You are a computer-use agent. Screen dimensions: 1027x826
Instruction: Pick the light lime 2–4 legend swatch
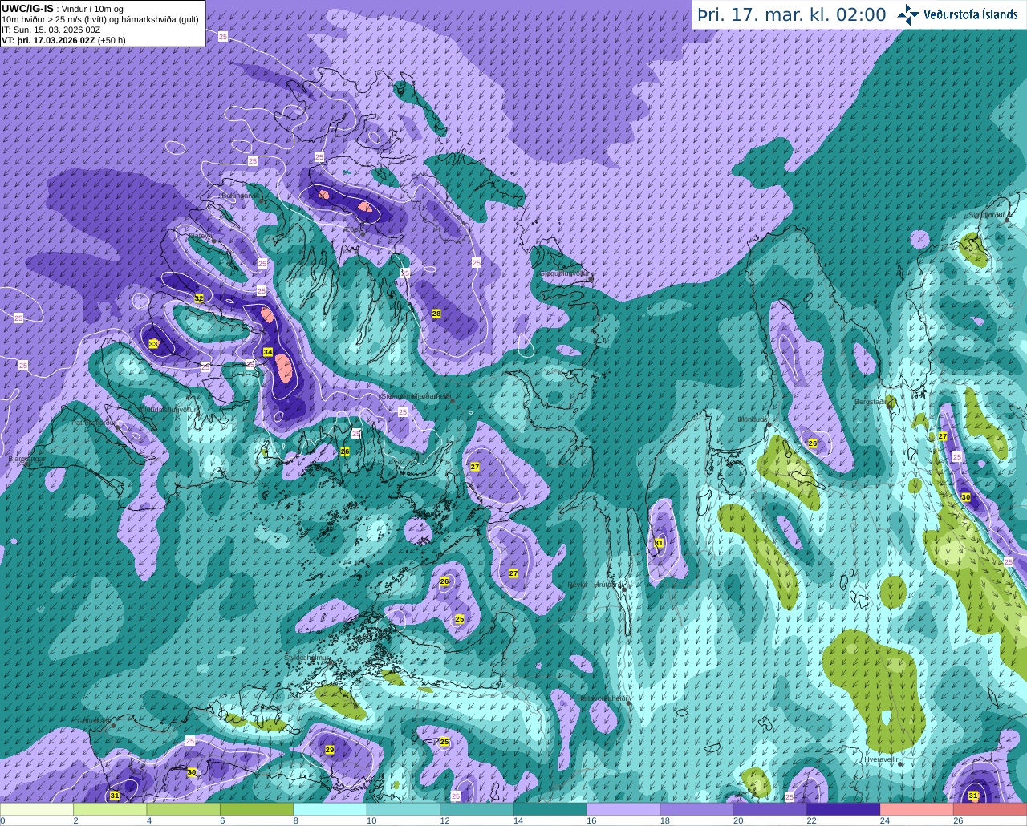[x=110, y=809]
